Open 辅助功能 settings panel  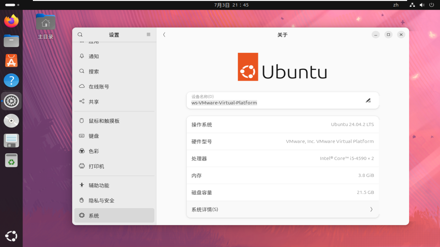(114, 186)
